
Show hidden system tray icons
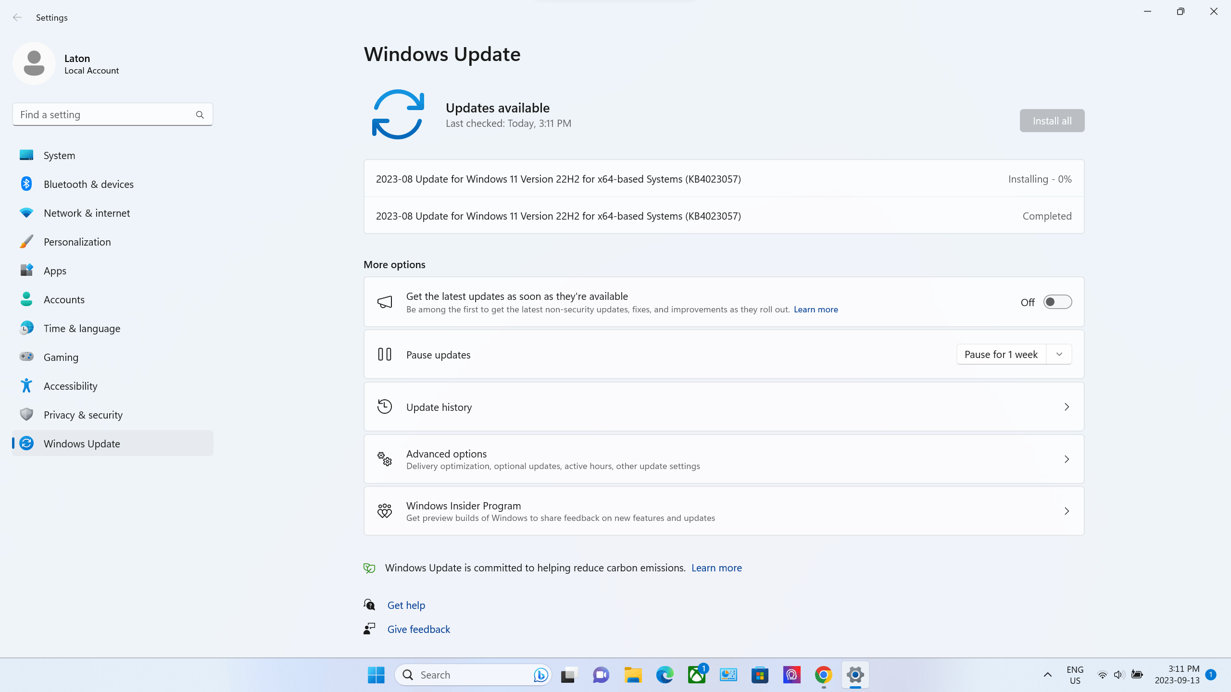tap(1047, 675)
